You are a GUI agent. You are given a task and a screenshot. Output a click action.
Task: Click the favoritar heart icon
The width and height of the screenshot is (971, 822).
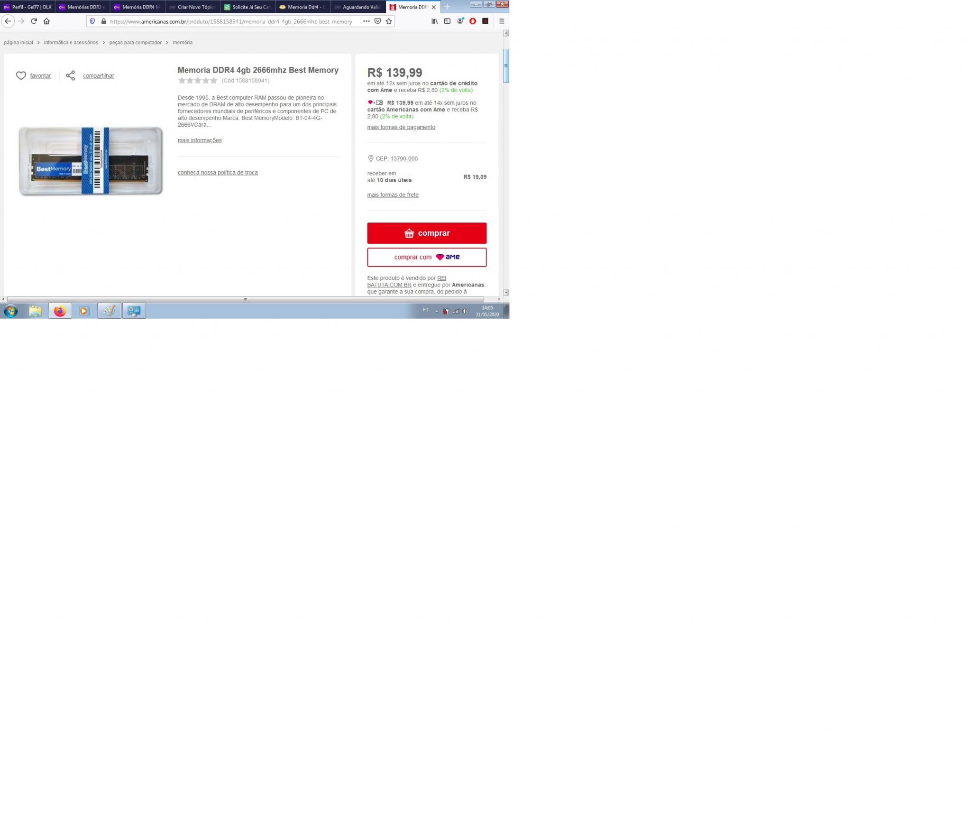tap(21, 76)
